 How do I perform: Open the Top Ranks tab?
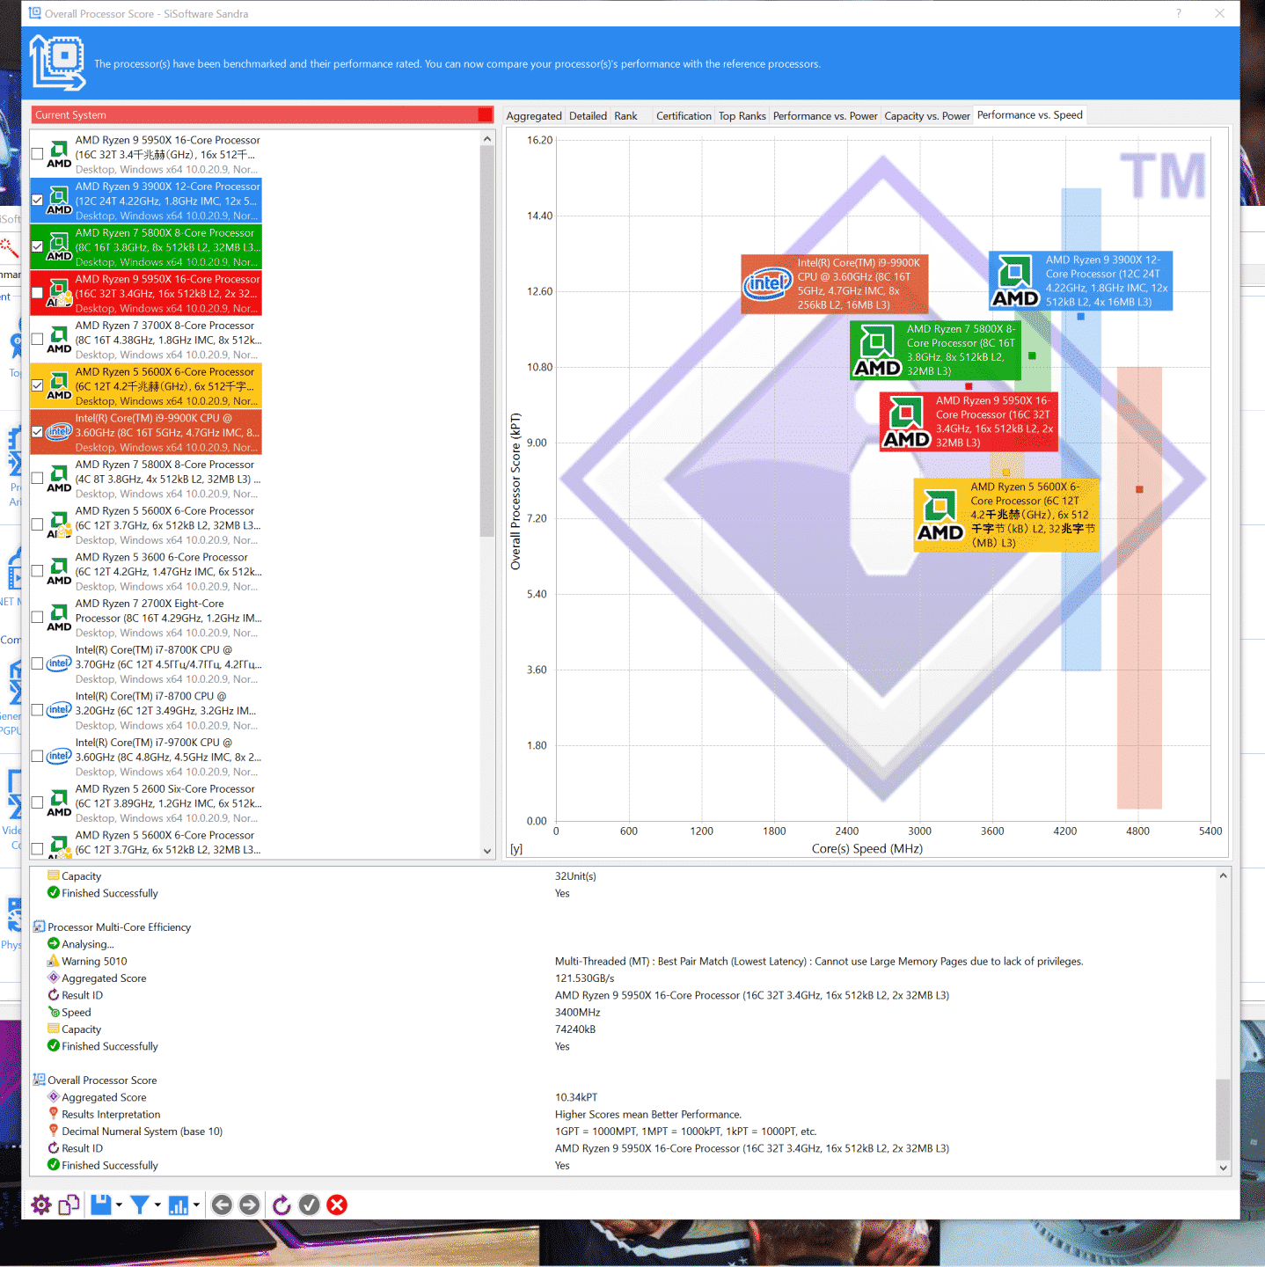coord(742,115)
